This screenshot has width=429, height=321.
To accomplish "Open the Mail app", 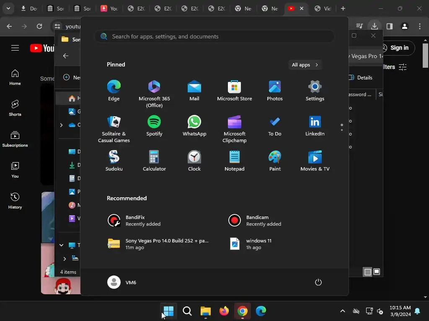I will pyautogui.click(x=194, y=91).
